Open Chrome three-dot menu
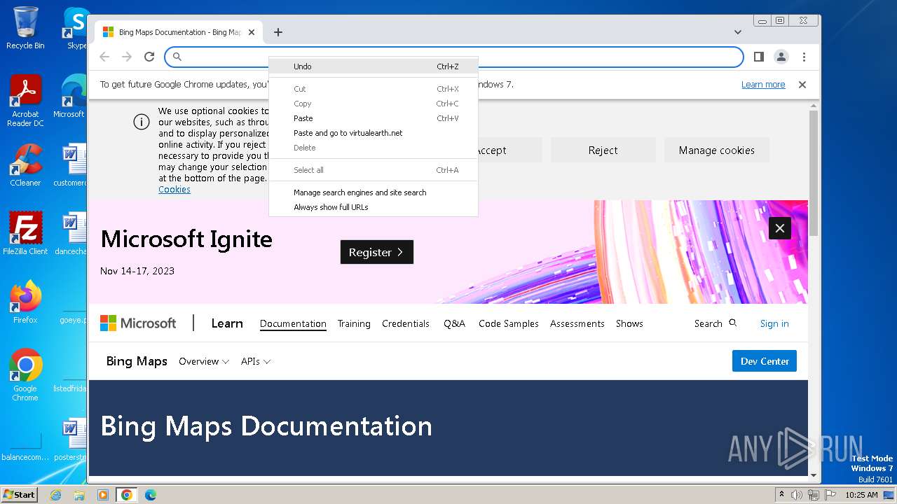Screen dimensions: 897x504 [x=804, y=57]
